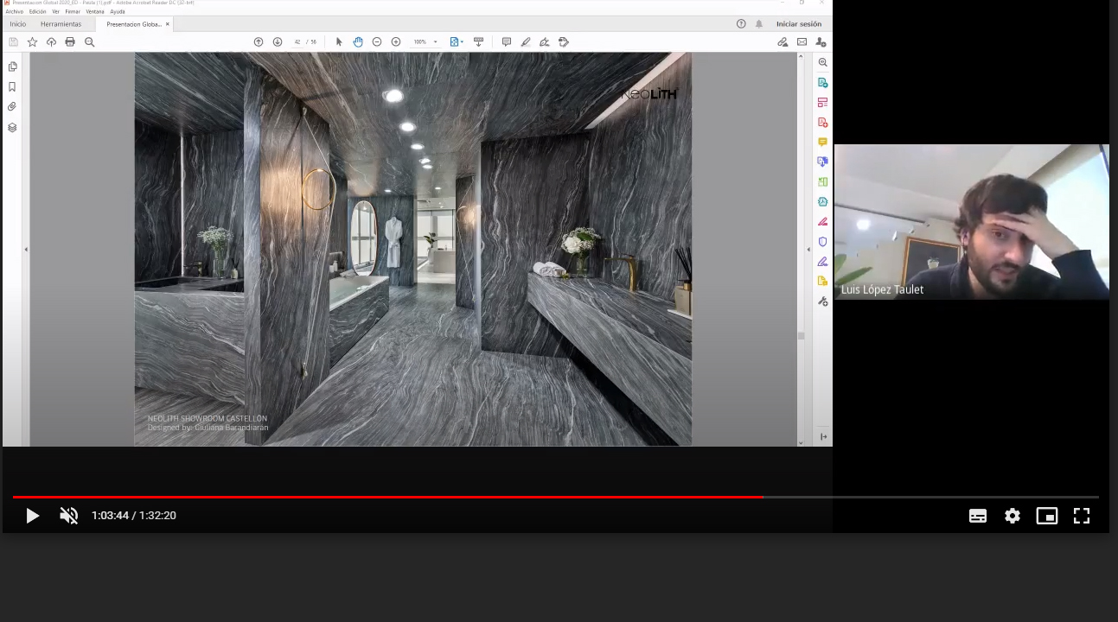The height and width of the screenshot is (622, 1118).
Task: Unmute the video audio
Action: [x=68, y=516]
